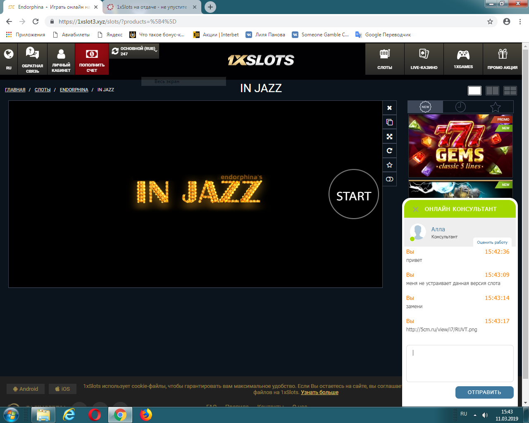Refresh the account balance

(x=115, y=51)
